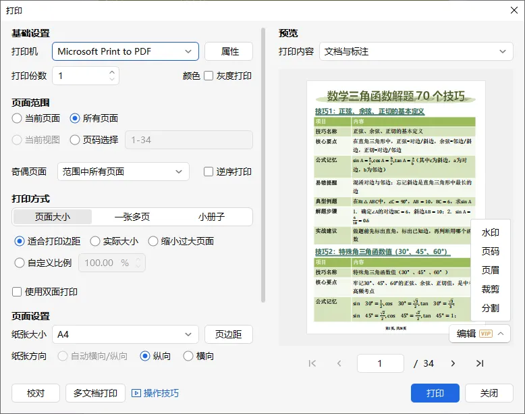This screenshot has width=525, height=414.
Task: Click the left panel vertical scrollbar
Action: 263,165
